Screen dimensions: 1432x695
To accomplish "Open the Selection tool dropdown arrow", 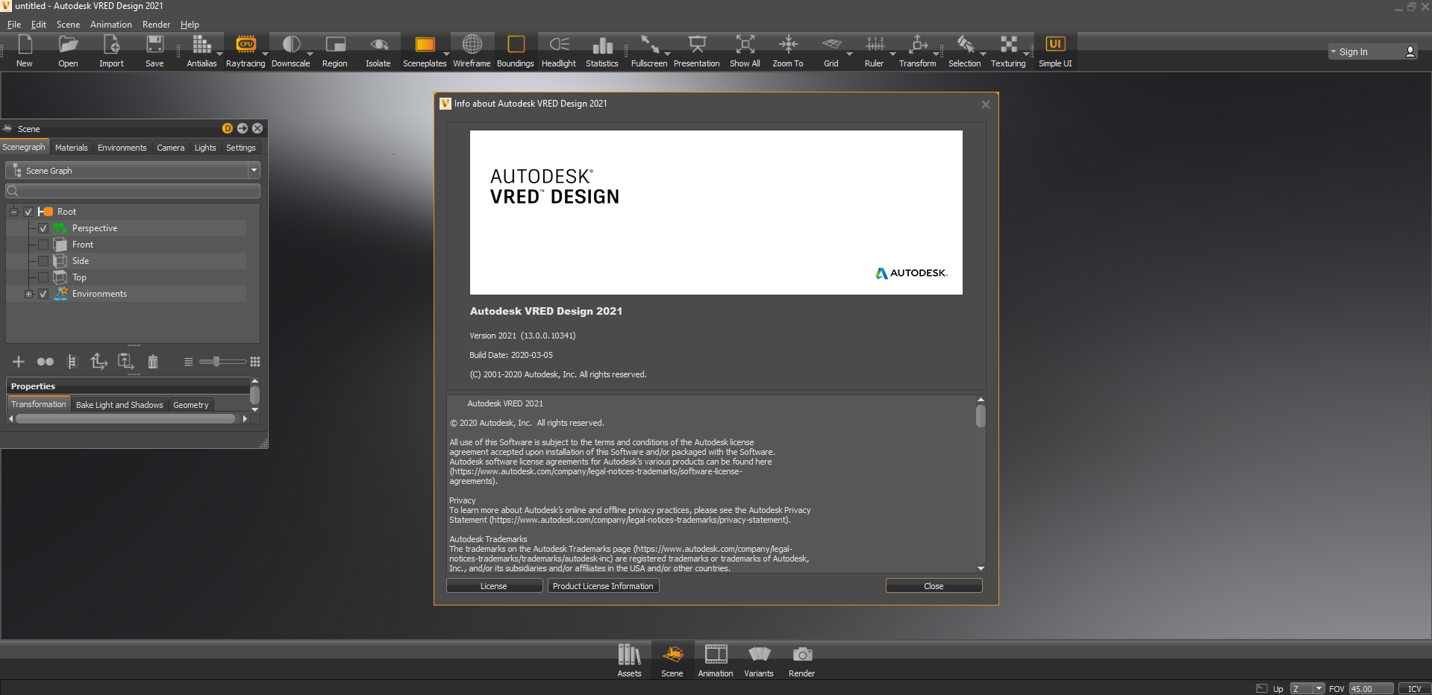I will (983, 54).
